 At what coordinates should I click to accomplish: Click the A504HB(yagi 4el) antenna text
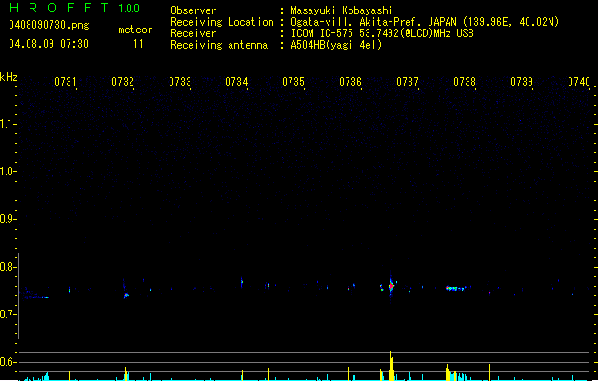[x=336, y=45]
